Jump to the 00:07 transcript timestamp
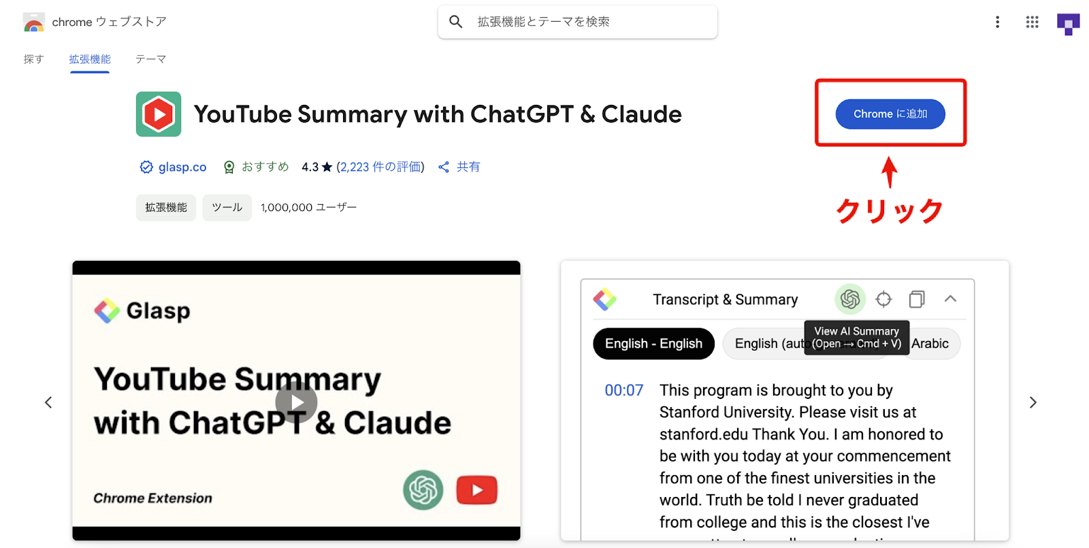The height and width of the screenshot is (548, 1089). point(624,390)
